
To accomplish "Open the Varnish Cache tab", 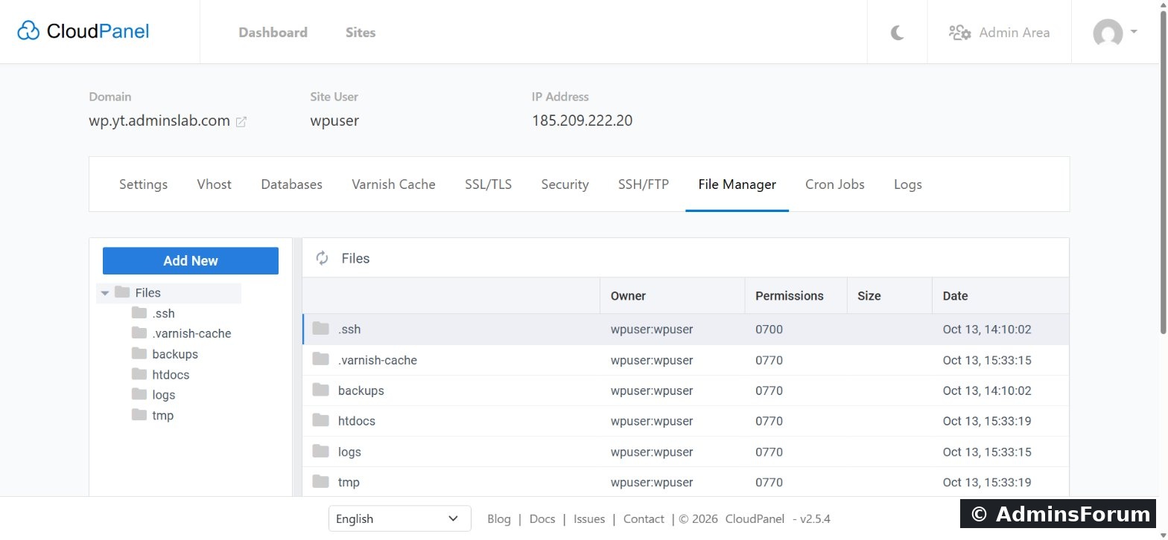I will [393, 184].
